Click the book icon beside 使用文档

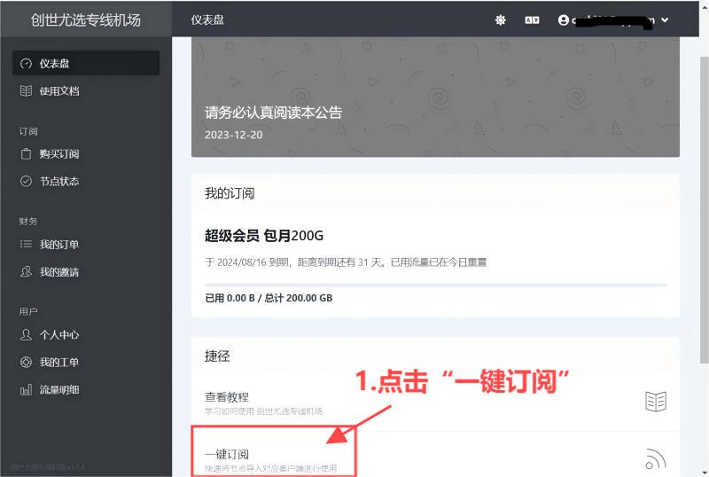pos(26,91)
